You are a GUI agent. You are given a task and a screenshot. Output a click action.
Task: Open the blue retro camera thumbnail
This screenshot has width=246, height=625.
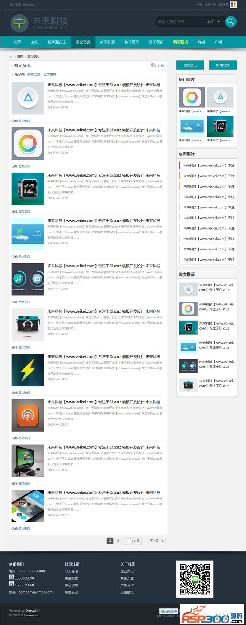pyautogui.click(x=28, y=325)
